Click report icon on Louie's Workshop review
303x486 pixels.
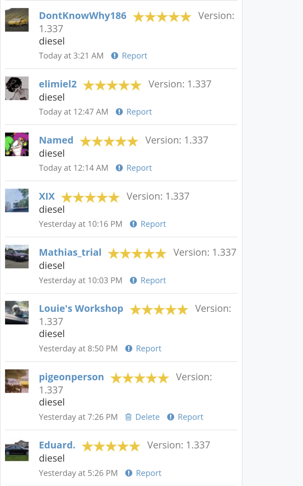(x=129, y=348)
